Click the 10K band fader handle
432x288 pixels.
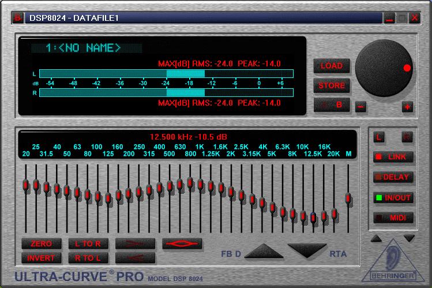pos(303,216)
